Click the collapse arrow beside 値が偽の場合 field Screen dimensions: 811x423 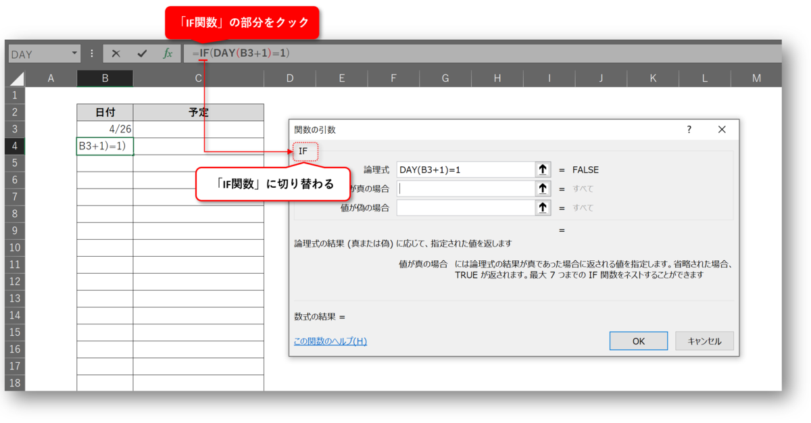point(543,207)
